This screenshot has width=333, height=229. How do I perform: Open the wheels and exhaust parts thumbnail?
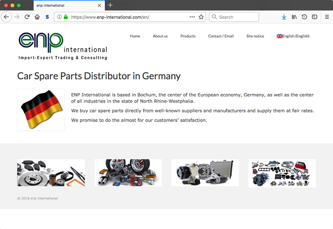click(x=128, y=172)
